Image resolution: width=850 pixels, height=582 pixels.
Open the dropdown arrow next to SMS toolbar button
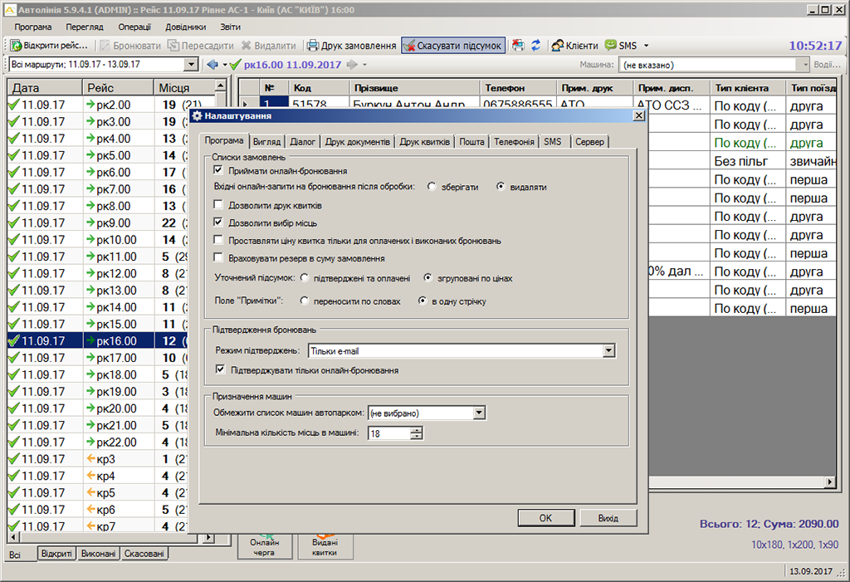tap(646, 46)
